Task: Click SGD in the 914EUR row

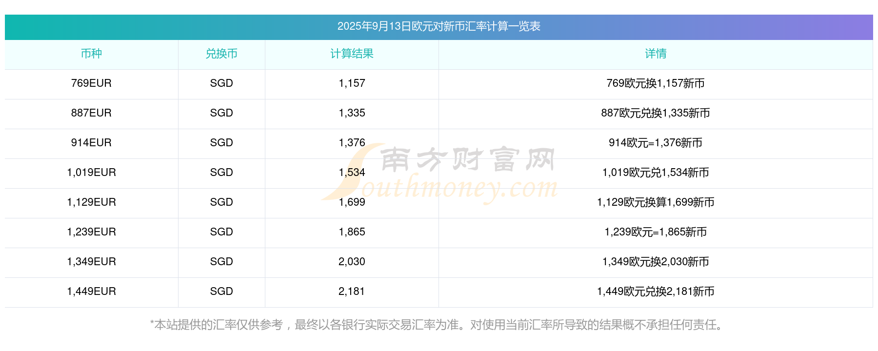Action: 221,143
